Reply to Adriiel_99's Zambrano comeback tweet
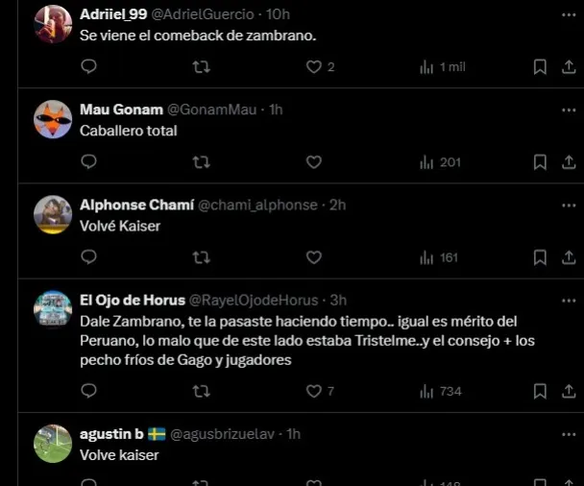This screenshot has width=584, height=486. point(88,67)
